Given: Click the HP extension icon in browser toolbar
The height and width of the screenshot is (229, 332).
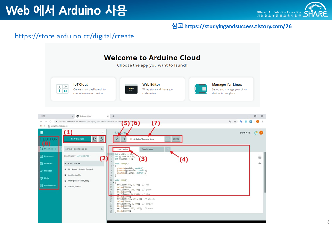Looking at the screenshot, I should click(246, 121).
